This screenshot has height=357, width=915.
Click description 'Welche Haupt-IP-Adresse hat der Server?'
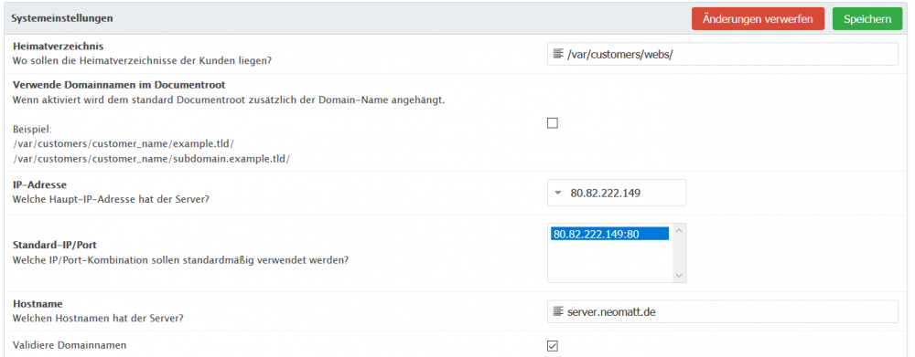click(x=111, y=199)
